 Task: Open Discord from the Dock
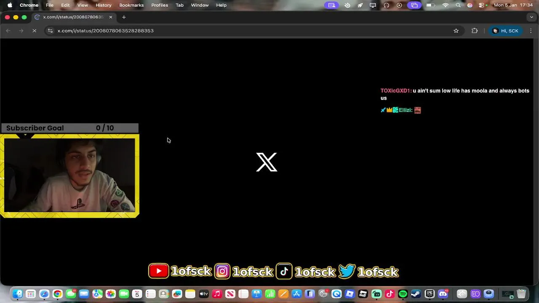[x=443, y=294]
